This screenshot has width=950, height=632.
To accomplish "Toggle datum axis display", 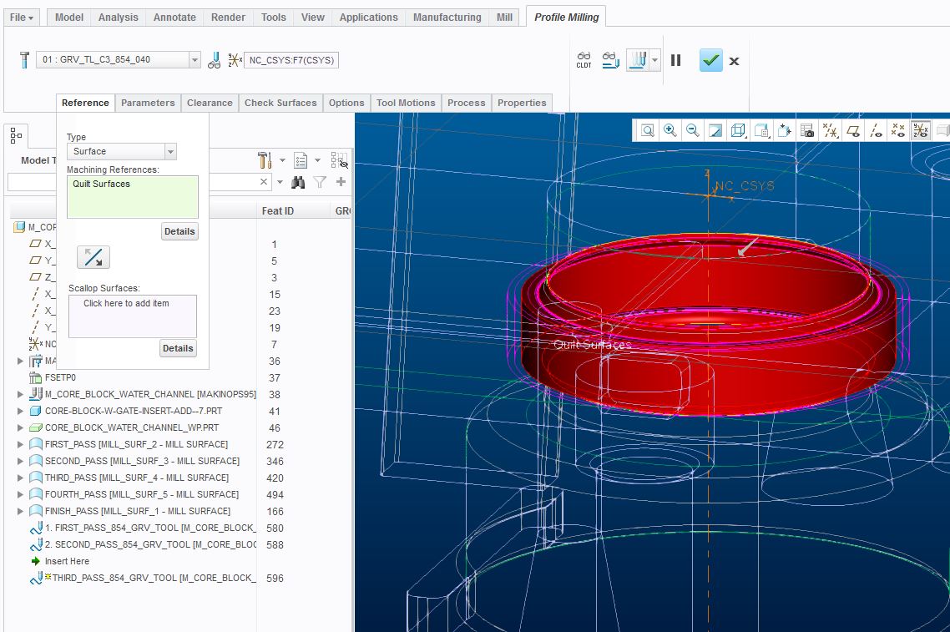I will pyautogui.click(x=876, y=130).
